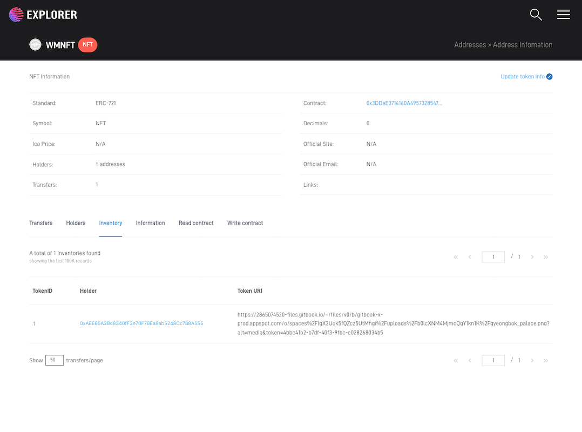
Task: Open the Write contract tab
Action: click(245, 223)
